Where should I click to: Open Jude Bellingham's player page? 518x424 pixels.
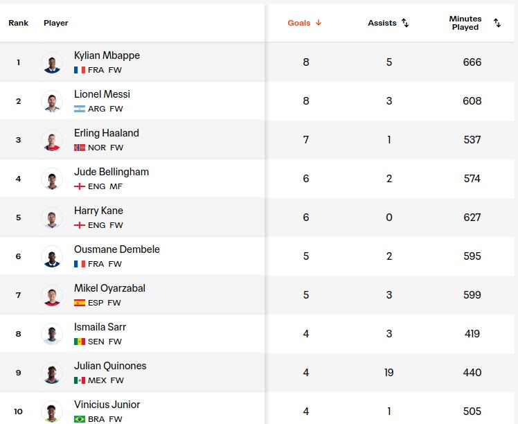(x=111, y=172)
